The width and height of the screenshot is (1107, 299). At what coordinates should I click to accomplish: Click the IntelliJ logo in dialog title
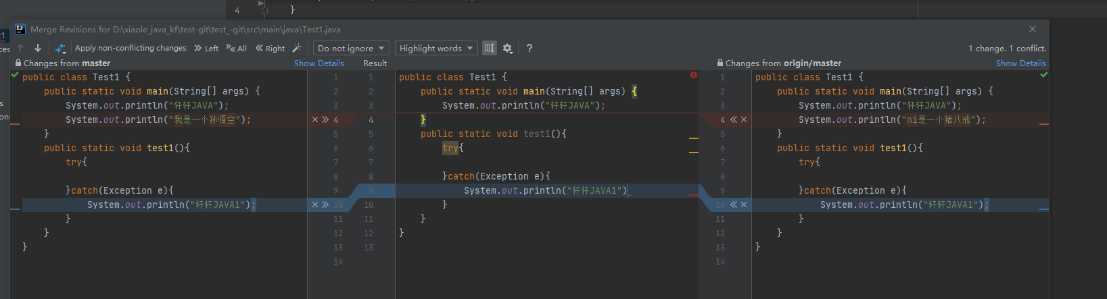pos(20,29)
